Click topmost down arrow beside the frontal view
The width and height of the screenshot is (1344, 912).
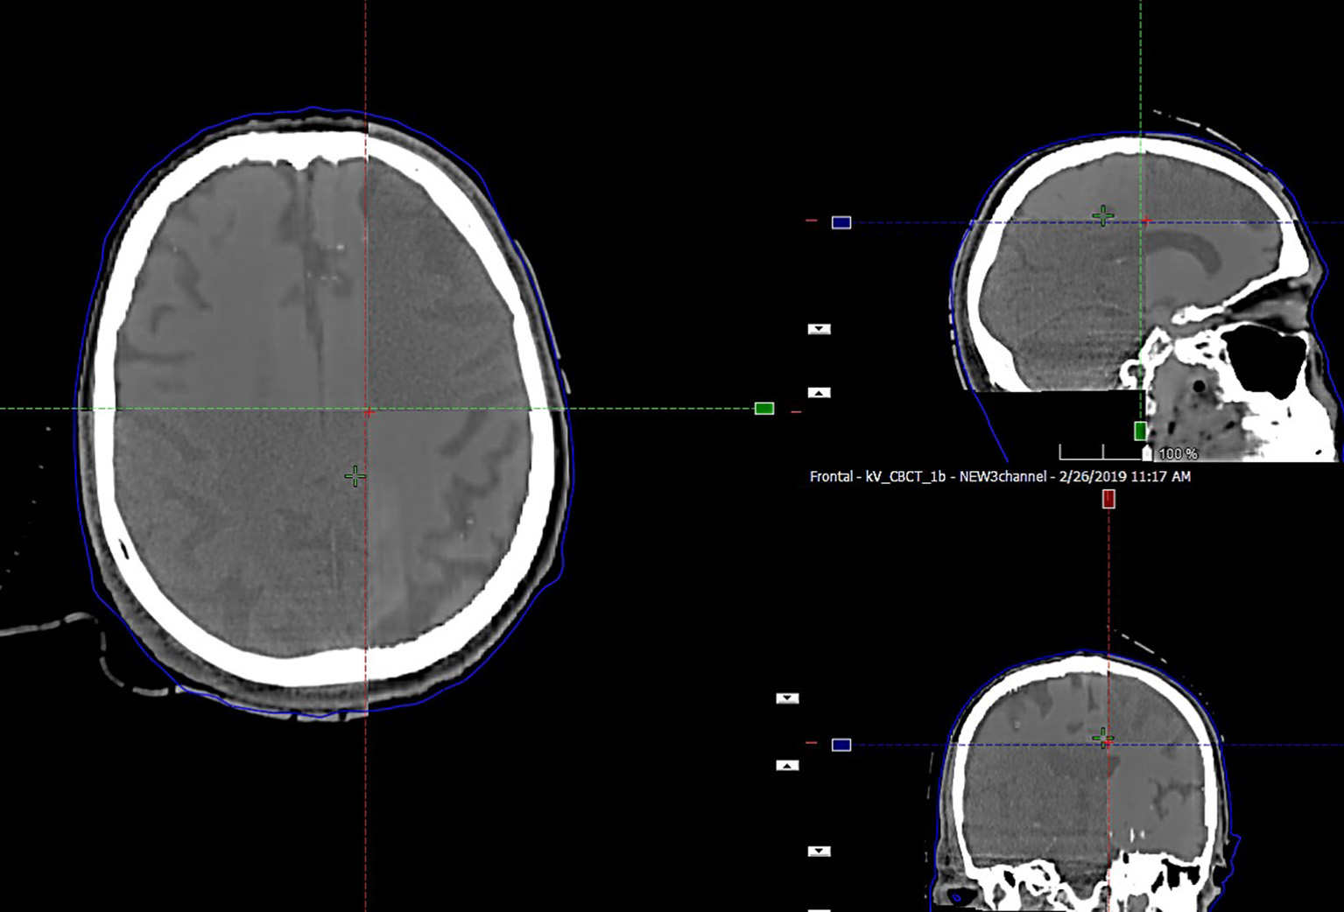tap(787, 698)
